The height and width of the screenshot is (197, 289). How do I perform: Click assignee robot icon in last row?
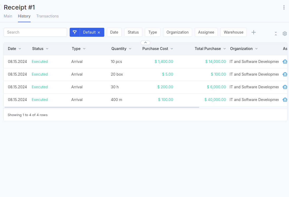(x=285, y=100)
